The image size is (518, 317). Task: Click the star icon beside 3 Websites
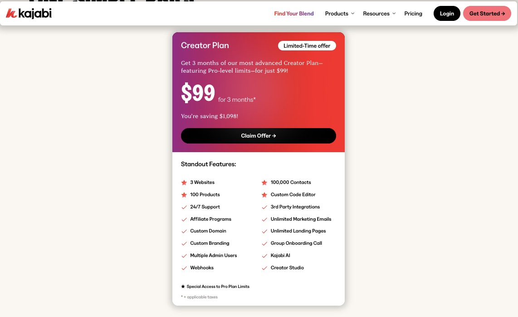(x=184, y=183)
